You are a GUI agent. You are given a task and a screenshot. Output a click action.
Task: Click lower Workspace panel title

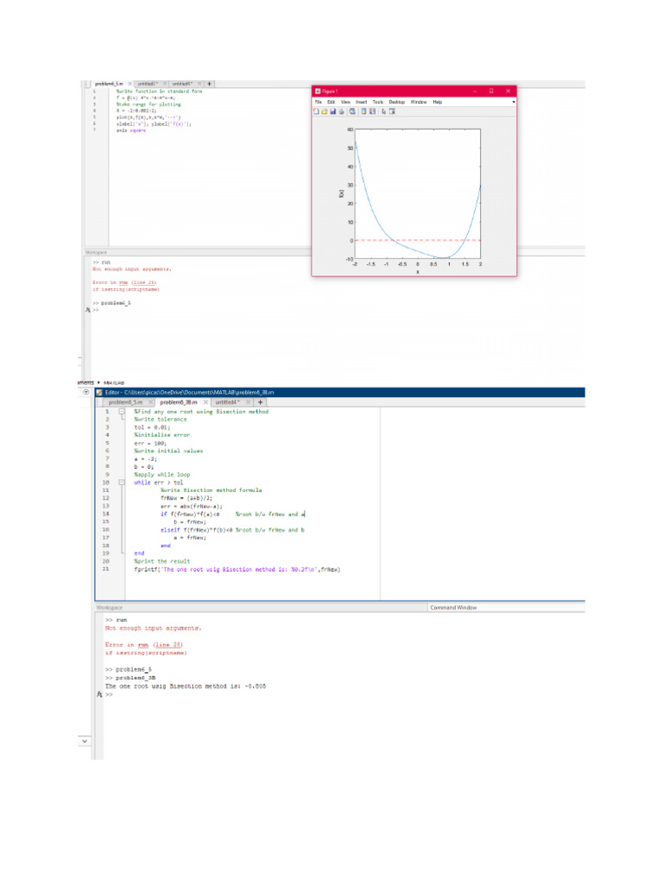[110, 608]
